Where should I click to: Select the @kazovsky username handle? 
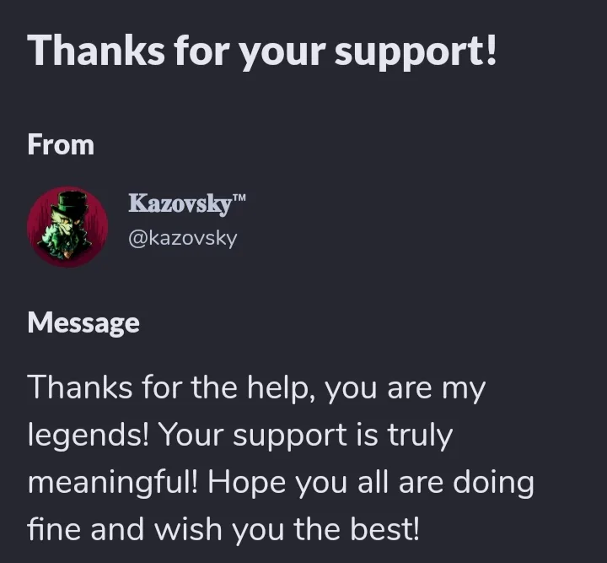(x=182, y=239)
